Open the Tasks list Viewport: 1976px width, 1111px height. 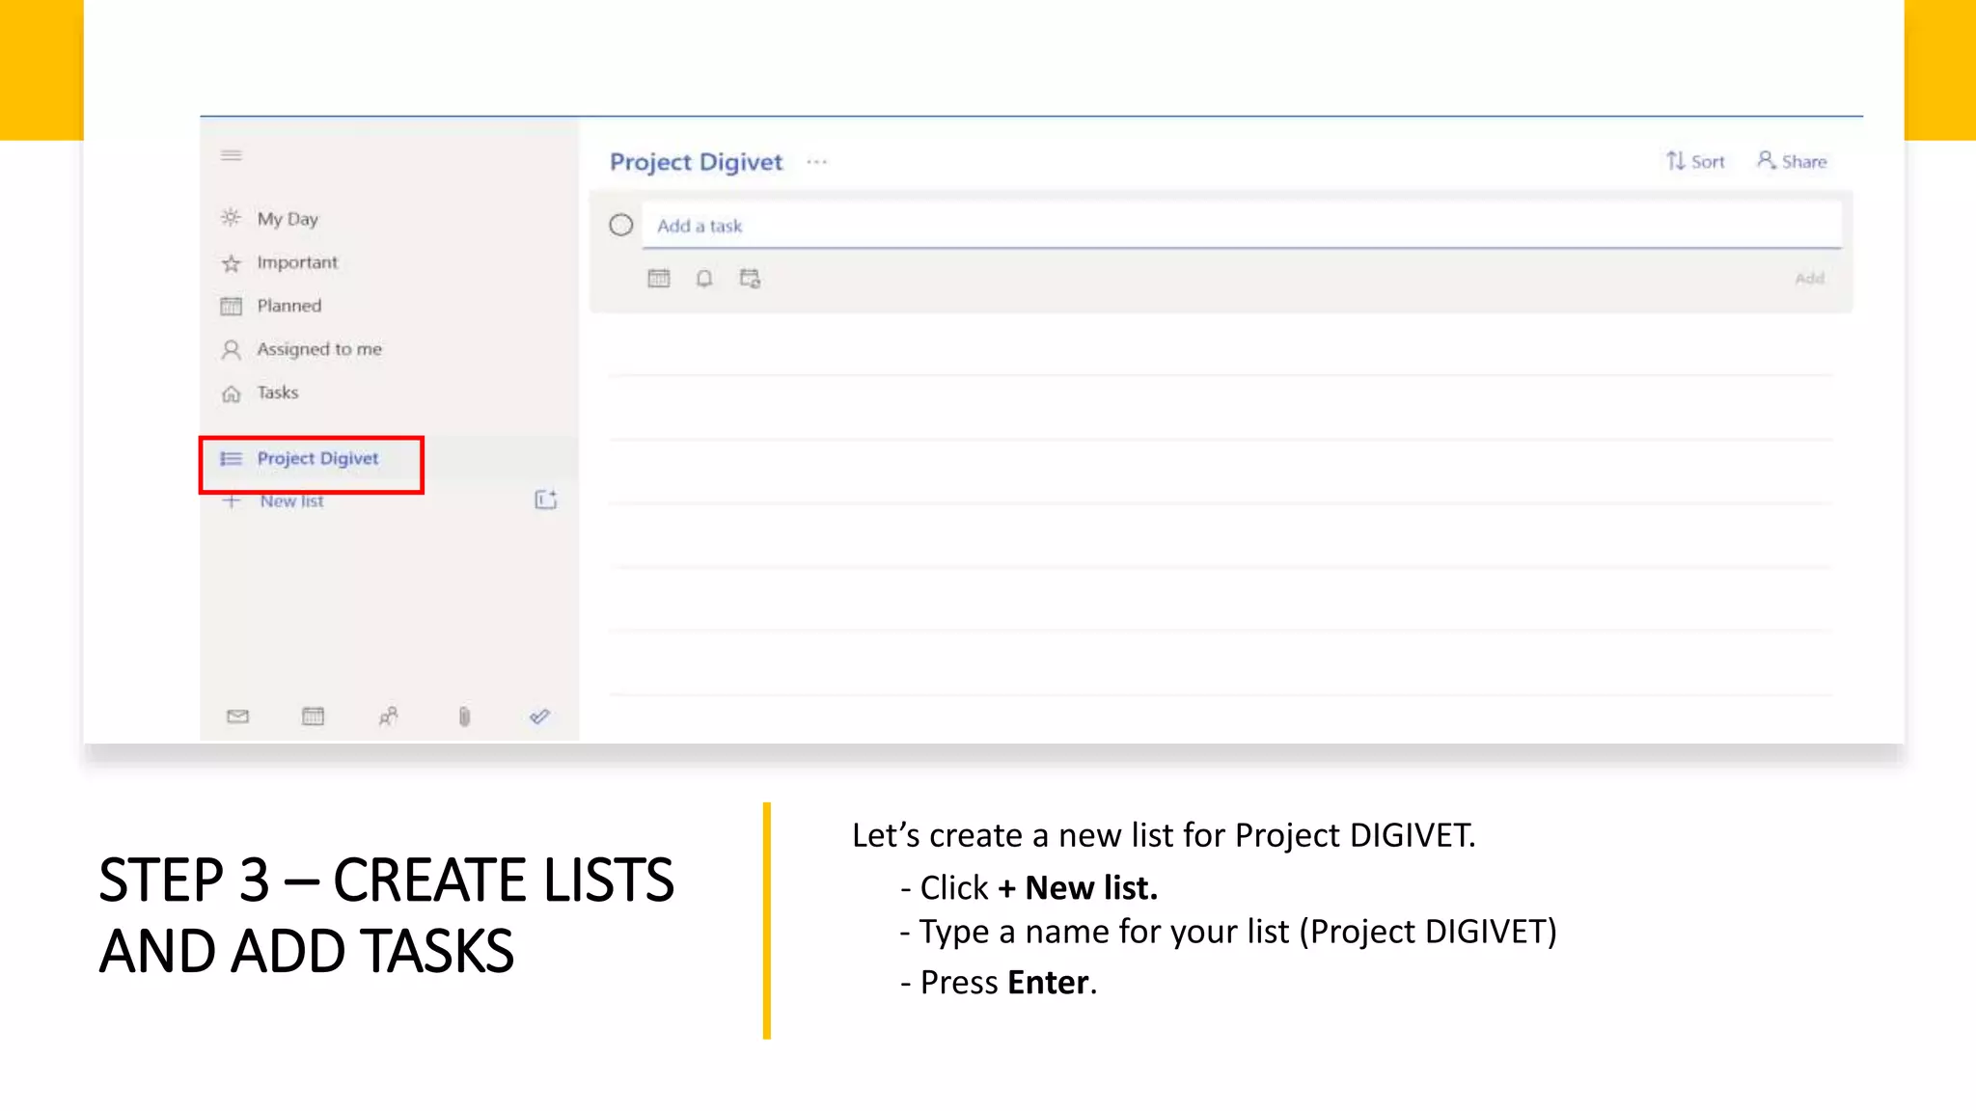(x=277, y=393)
